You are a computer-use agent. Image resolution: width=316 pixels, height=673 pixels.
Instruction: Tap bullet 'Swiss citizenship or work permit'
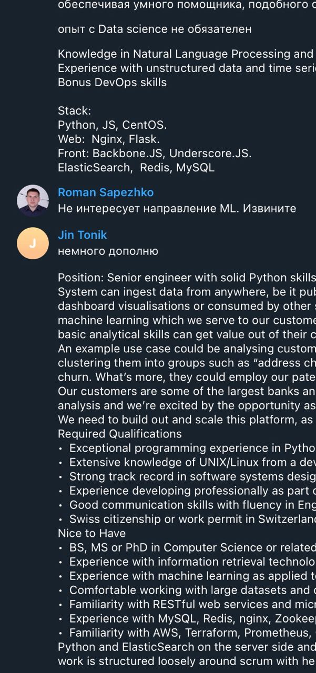187,519
